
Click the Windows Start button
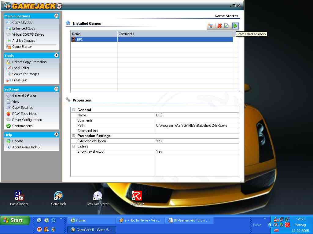click(15, 220)
